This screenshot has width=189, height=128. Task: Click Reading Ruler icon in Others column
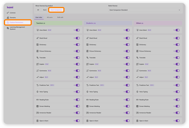point(137,100)
